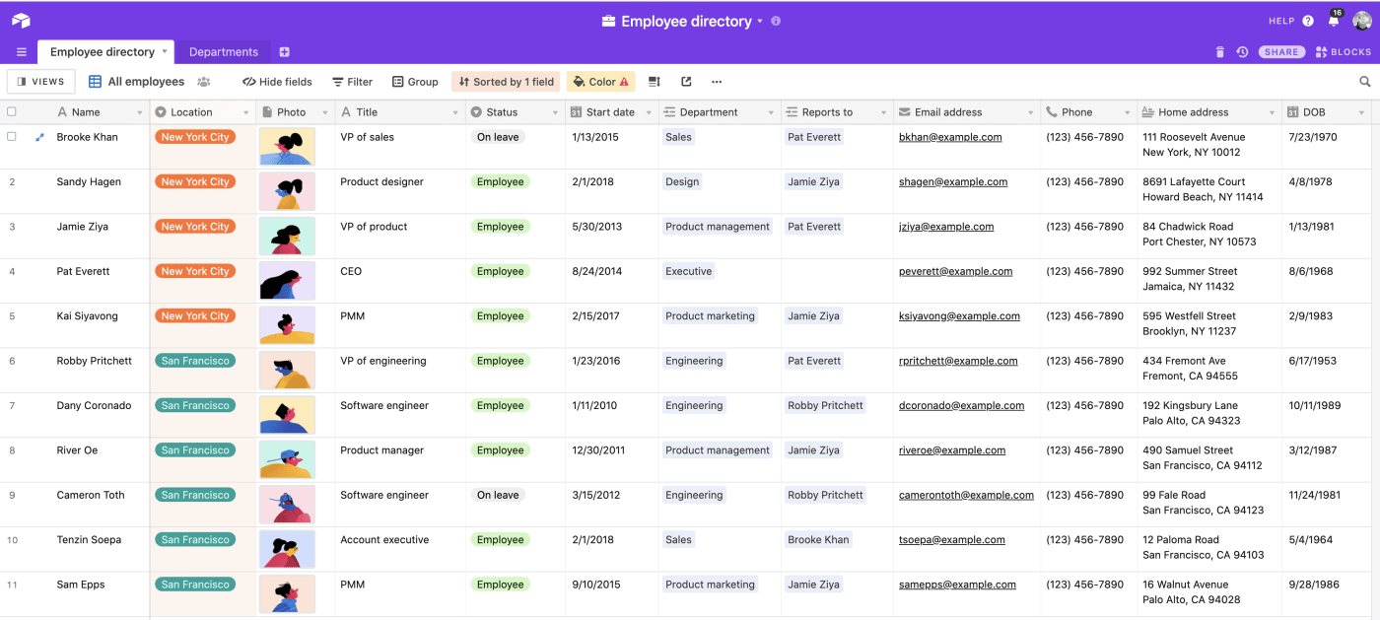Click the collaborators people icon
The height and width of the screenshot is (620, 1380).
click(x=204, y=82)
